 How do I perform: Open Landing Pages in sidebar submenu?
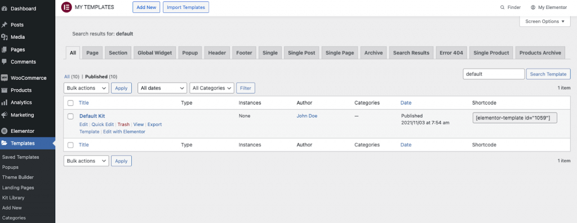coord(18,188)
